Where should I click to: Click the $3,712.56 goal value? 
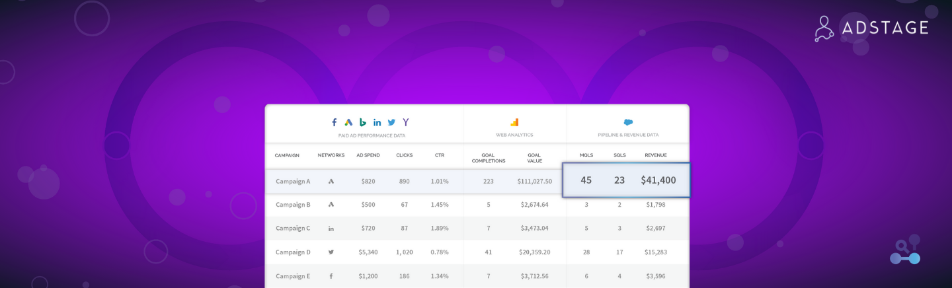tap(535, 276)
